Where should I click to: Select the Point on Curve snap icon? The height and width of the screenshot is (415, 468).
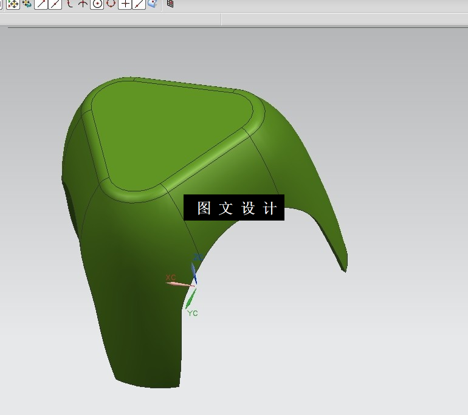tap(139, 4)
